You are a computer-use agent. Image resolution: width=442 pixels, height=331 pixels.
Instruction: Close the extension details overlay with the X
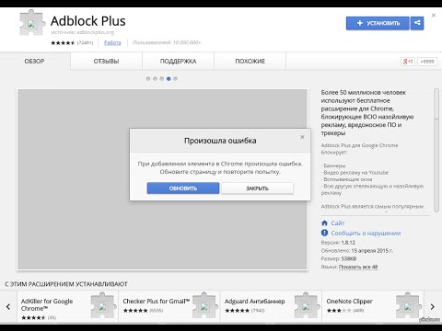pyautogui.click(x=434, y=15)
